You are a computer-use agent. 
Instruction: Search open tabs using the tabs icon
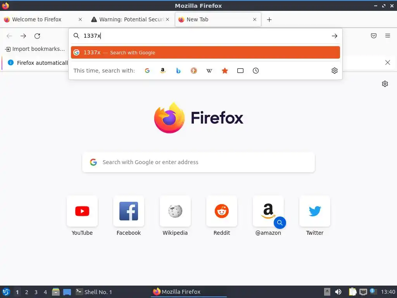tap(240, 71)
